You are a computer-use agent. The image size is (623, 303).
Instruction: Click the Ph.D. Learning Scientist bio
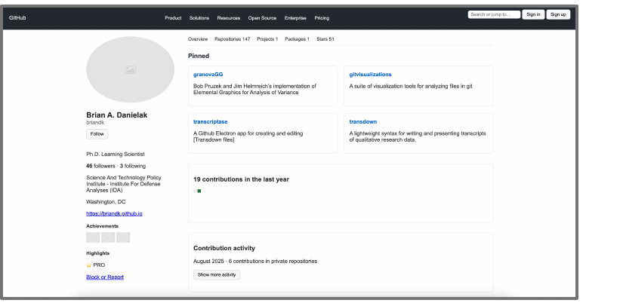point(116,155)
